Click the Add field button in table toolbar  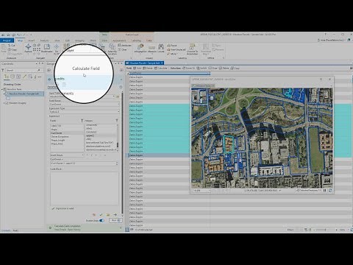coord(138,68)
